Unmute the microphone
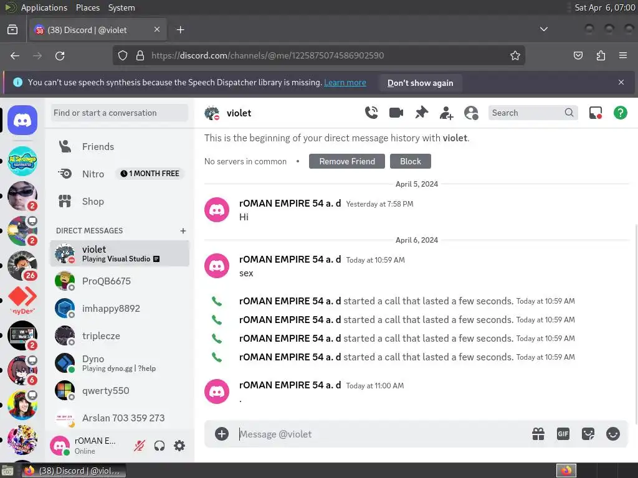Image resolution: width=638 pixels, height=478 pixels. [140, 446]
